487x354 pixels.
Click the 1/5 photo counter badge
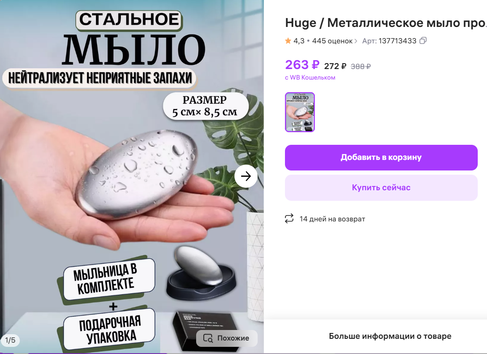(x=10, y=341)
